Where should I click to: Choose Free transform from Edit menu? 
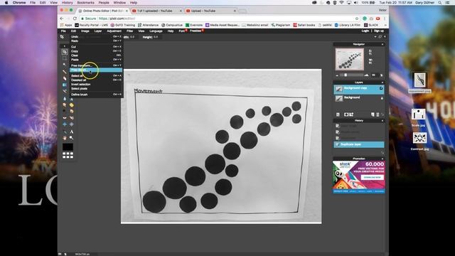pyautogui.click(x=97, y=65)
